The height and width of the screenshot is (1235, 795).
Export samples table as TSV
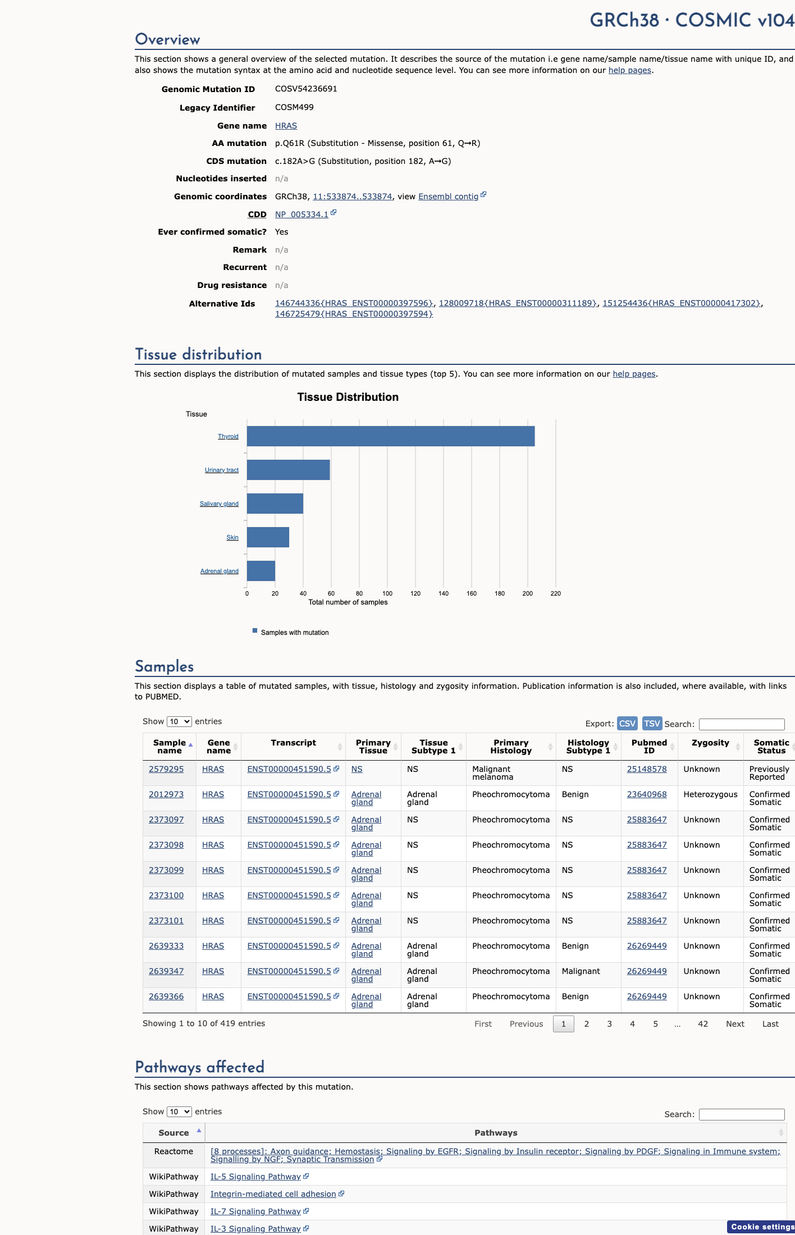point(652,724)
